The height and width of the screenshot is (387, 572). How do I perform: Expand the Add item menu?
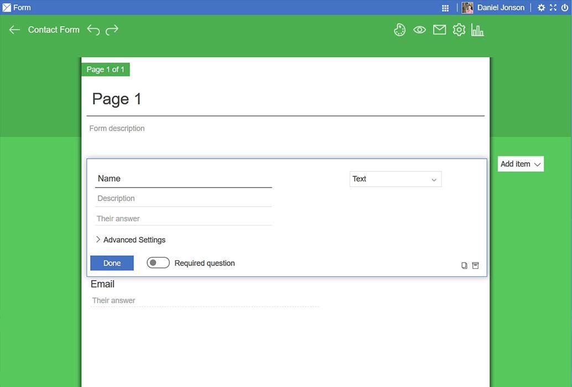tap(521, 164)
